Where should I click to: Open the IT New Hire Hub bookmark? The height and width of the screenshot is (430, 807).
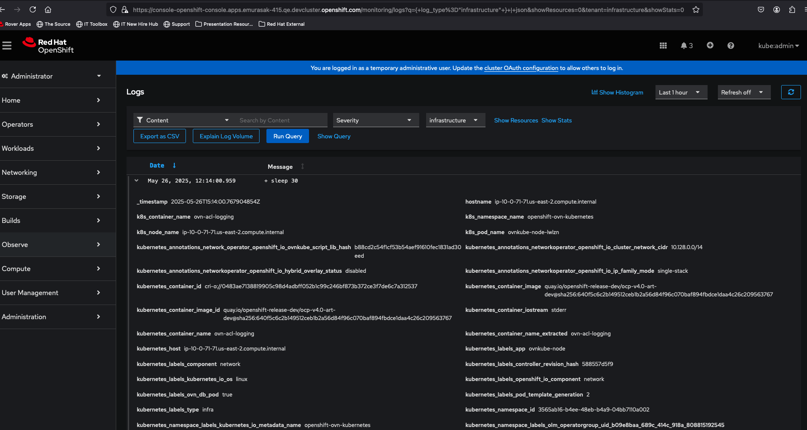(x=136, y=24)
